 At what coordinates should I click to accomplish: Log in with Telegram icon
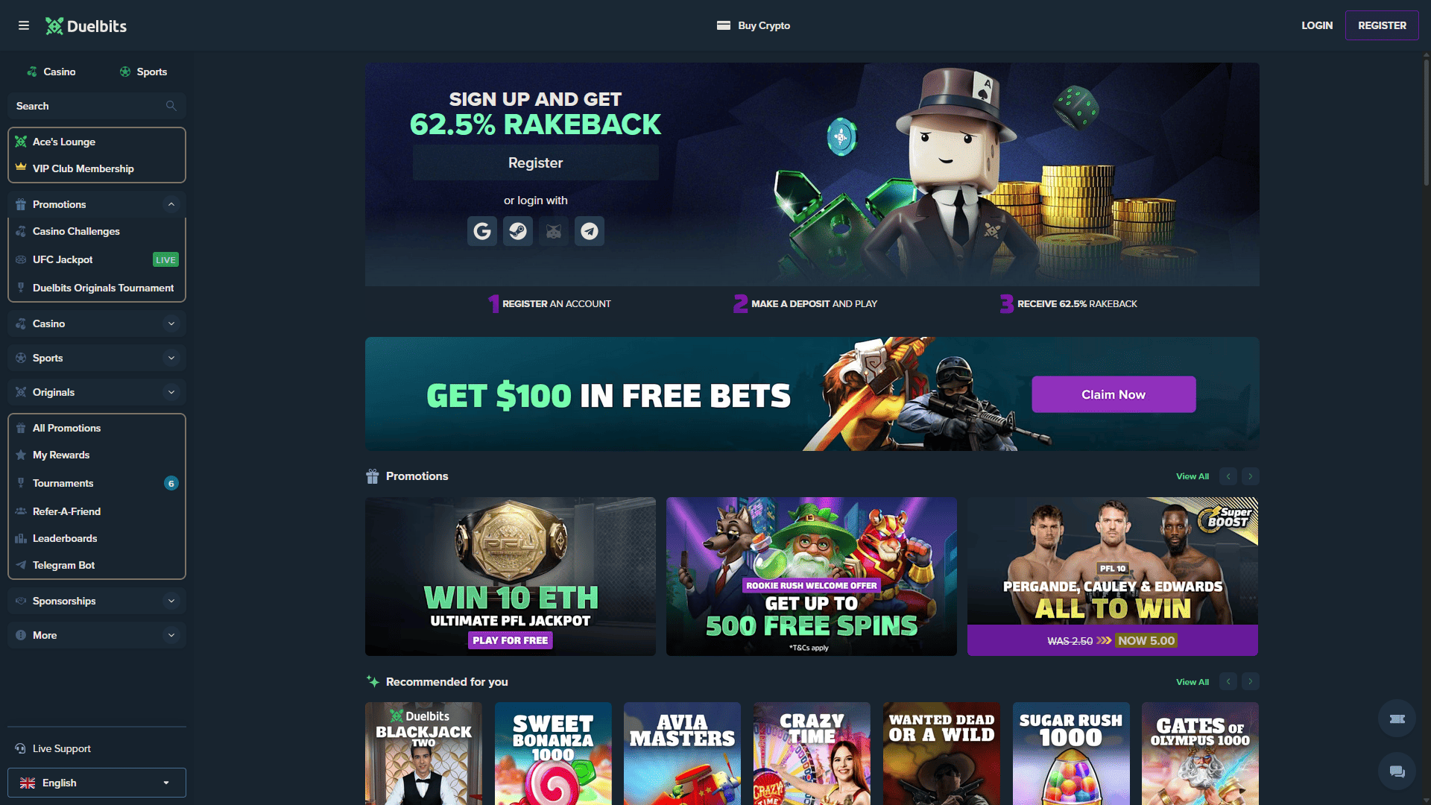click(590, 231)
